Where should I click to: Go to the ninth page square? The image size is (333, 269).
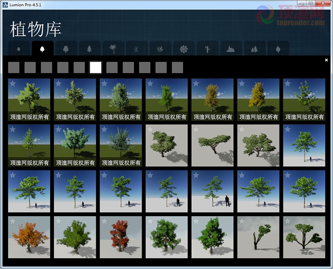(x=145, y=68)
